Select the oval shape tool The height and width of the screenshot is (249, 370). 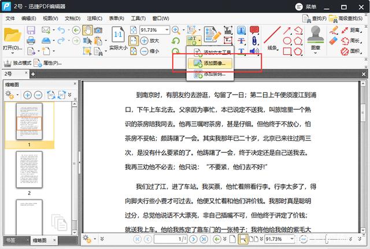(287, 41)
